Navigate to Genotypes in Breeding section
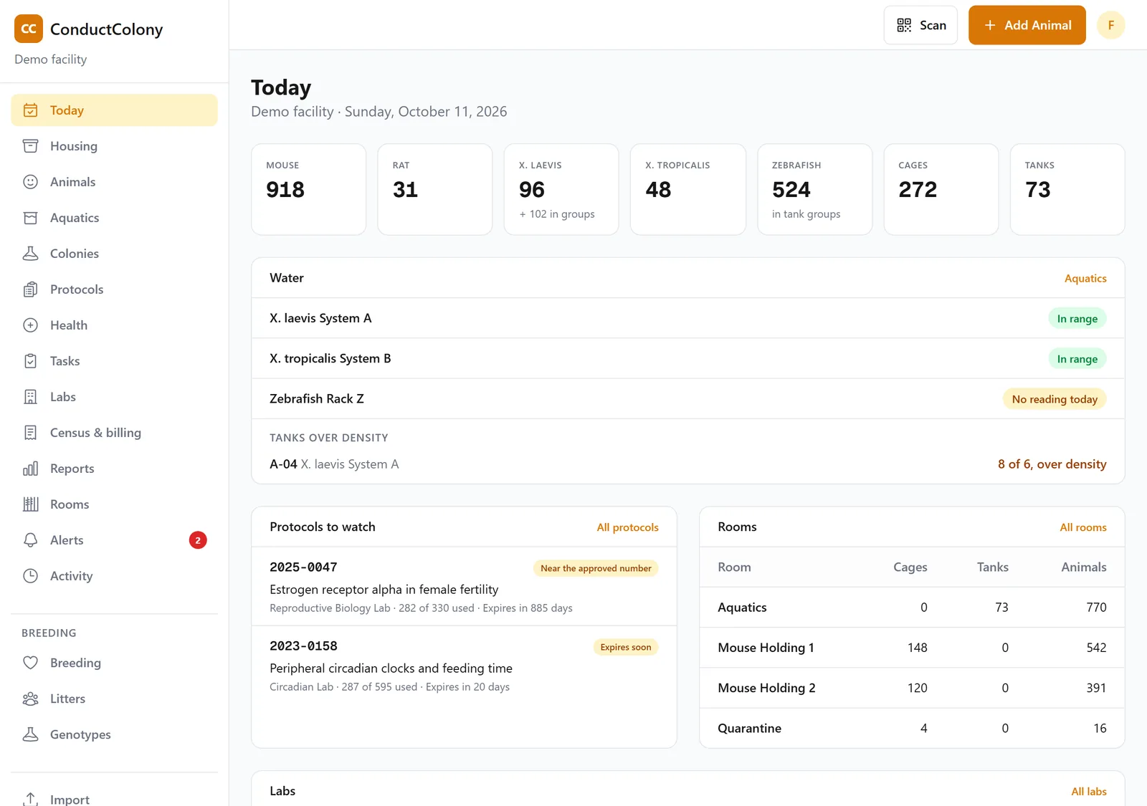Image resolution: width=1147 pixels, height=806 pixels. (x=114, y=734)
